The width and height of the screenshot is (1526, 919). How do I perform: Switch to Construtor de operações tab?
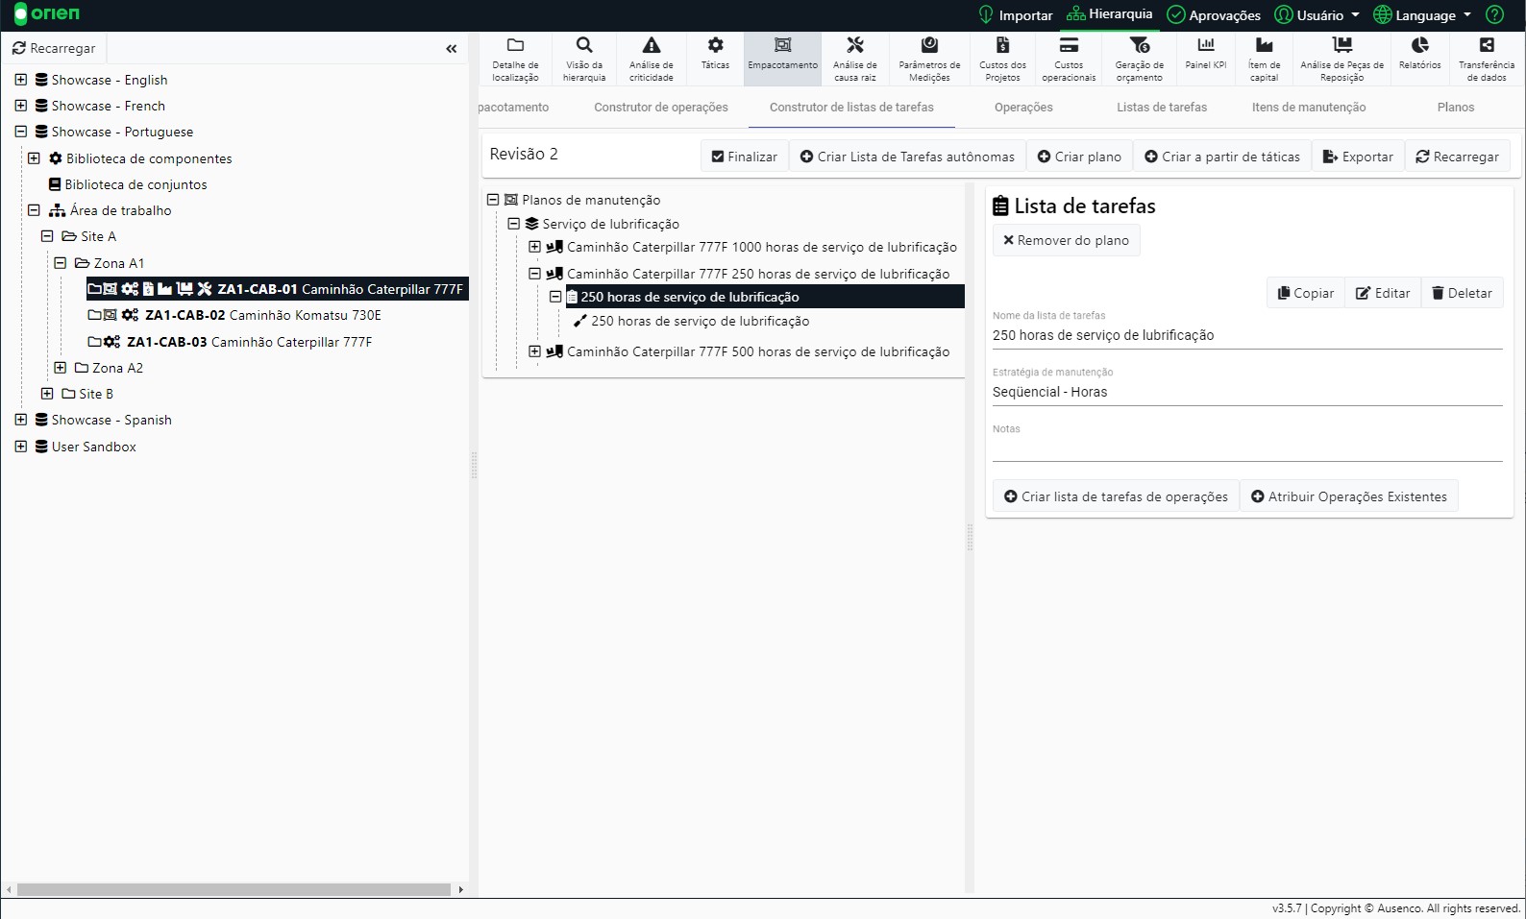[661, 108]
